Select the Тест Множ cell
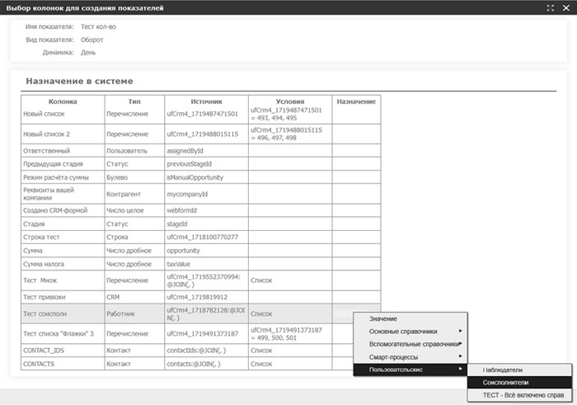 (63, 280)
